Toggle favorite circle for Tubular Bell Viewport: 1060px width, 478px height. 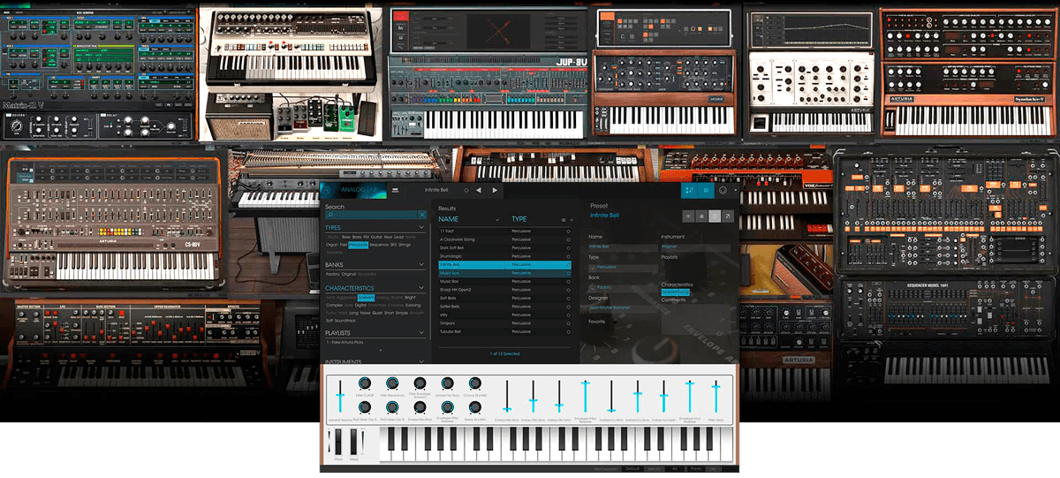568,331
